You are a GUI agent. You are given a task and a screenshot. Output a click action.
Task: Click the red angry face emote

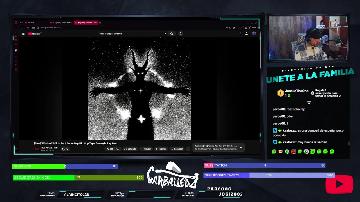pyautogui.click(x=293, y=151)
